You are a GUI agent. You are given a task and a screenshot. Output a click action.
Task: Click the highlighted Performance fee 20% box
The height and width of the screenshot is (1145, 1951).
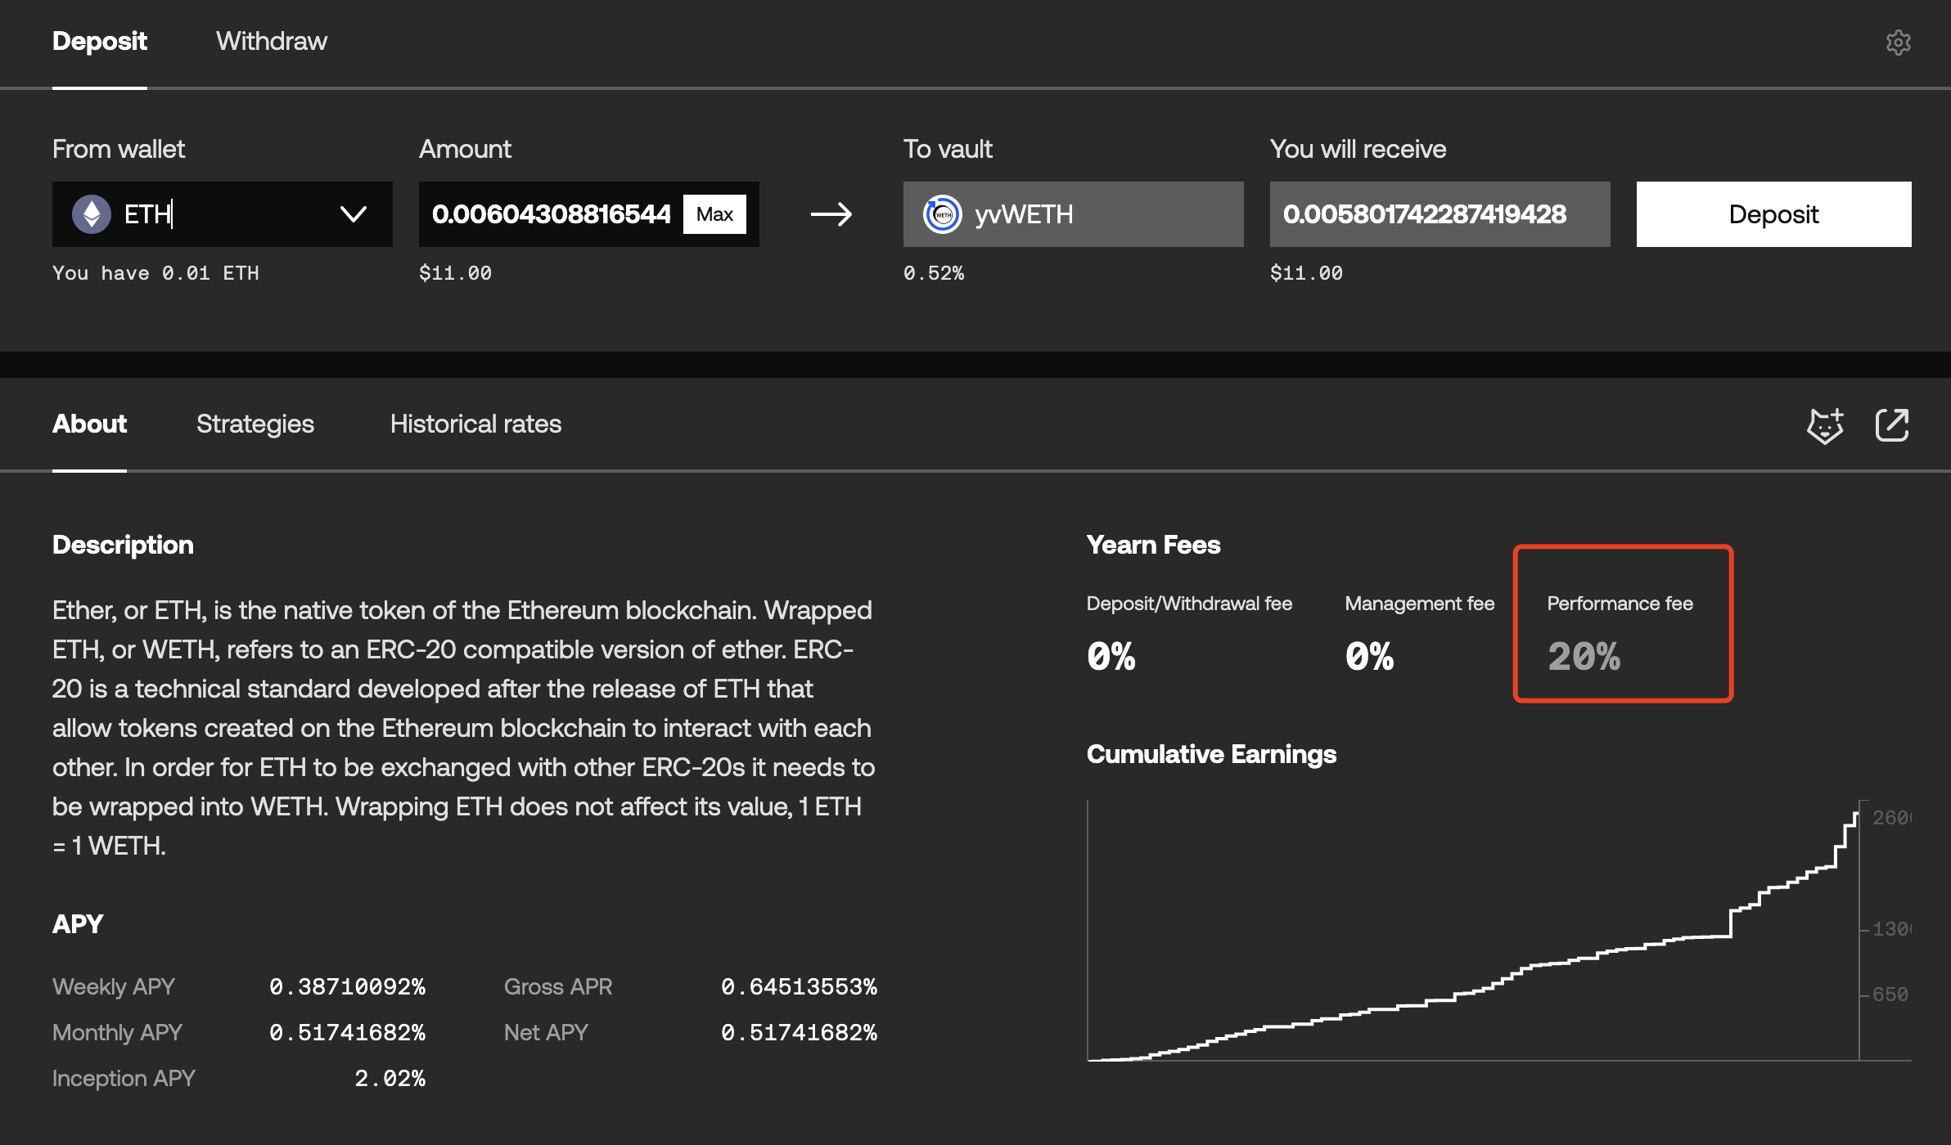(1623, 623)
